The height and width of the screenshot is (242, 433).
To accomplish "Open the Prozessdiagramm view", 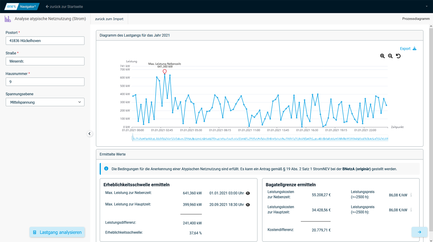I will (x=416, y=19).
